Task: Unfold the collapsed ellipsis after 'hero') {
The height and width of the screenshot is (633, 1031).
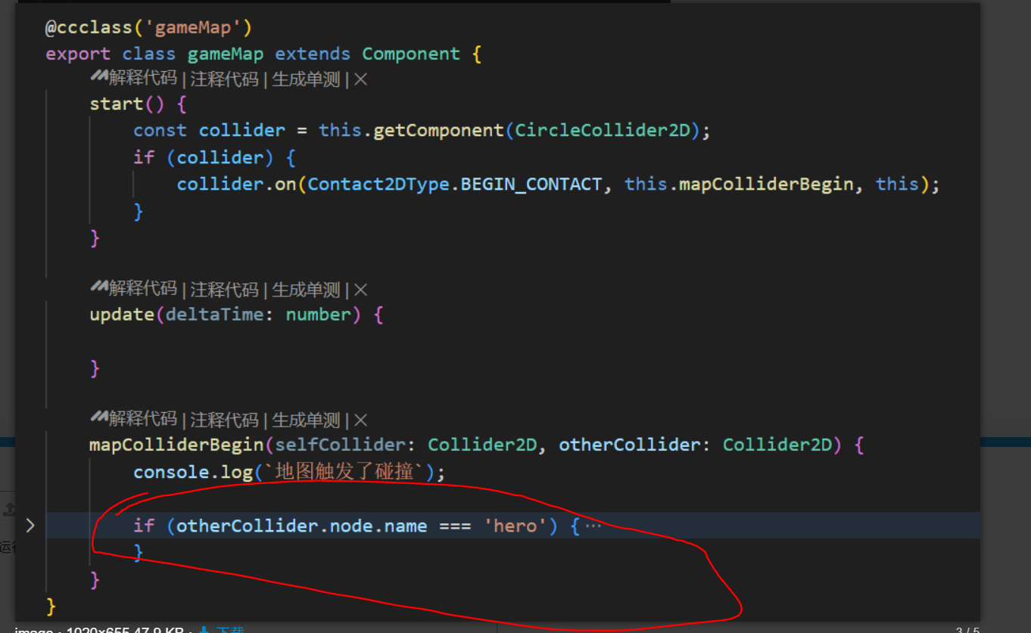Action: tap(593, 526)
